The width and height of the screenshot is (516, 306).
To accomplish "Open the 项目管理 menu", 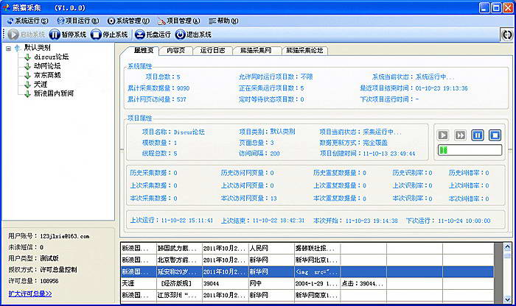I will pos(178,21).
